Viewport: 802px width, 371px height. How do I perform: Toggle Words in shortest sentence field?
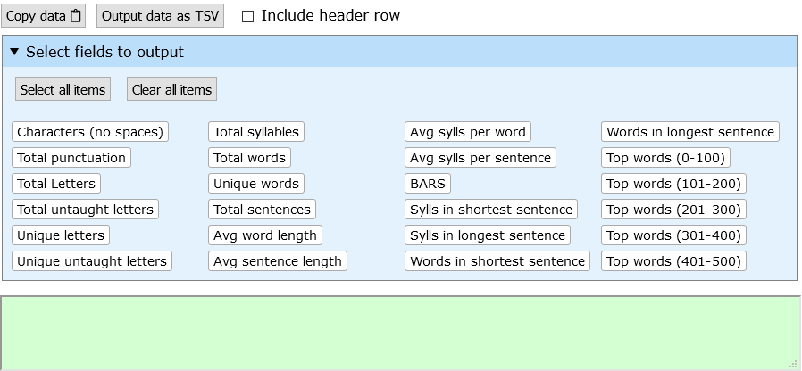(497, 260)
